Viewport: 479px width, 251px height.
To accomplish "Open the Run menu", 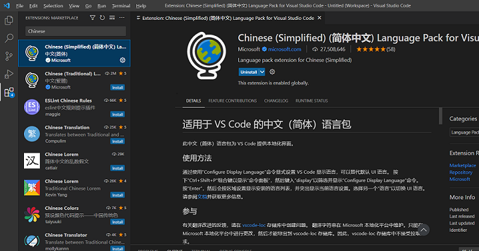I will [x=101, y=5].
